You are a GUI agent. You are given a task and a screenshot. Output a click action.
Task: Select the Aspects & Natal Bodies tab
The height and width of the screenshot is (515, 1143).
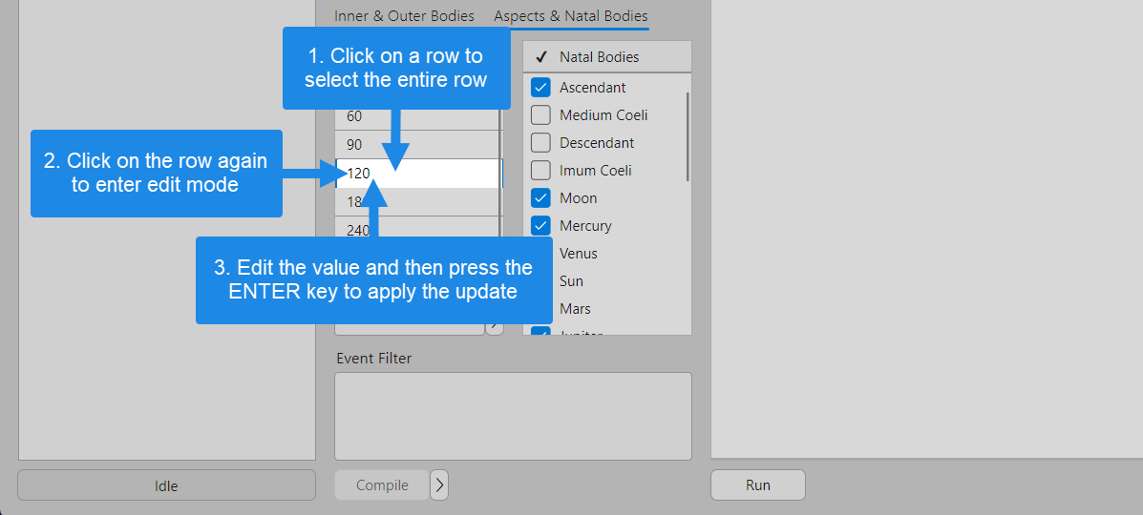pos(570,16)
